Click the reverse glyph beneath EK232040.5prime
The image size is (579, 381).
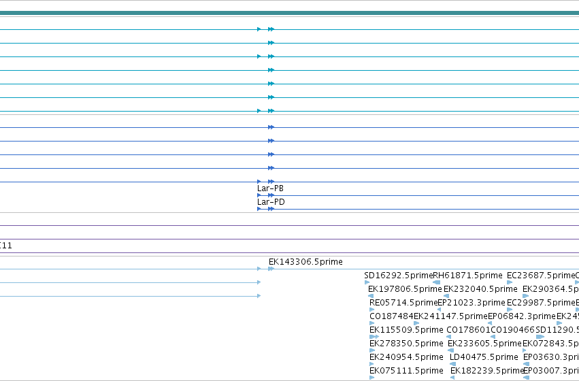(x=446, y=296)
